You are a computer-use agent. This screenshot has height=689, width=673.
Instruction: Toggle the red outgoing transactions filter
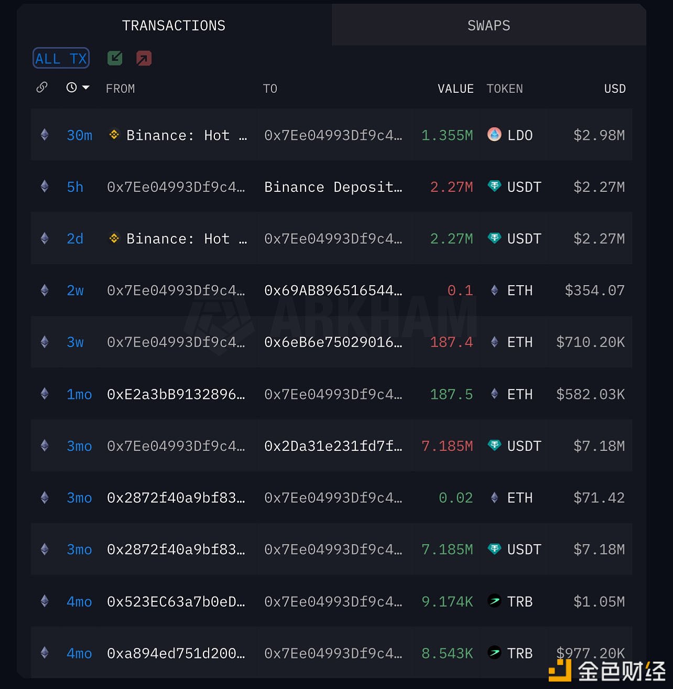point(144,58)
